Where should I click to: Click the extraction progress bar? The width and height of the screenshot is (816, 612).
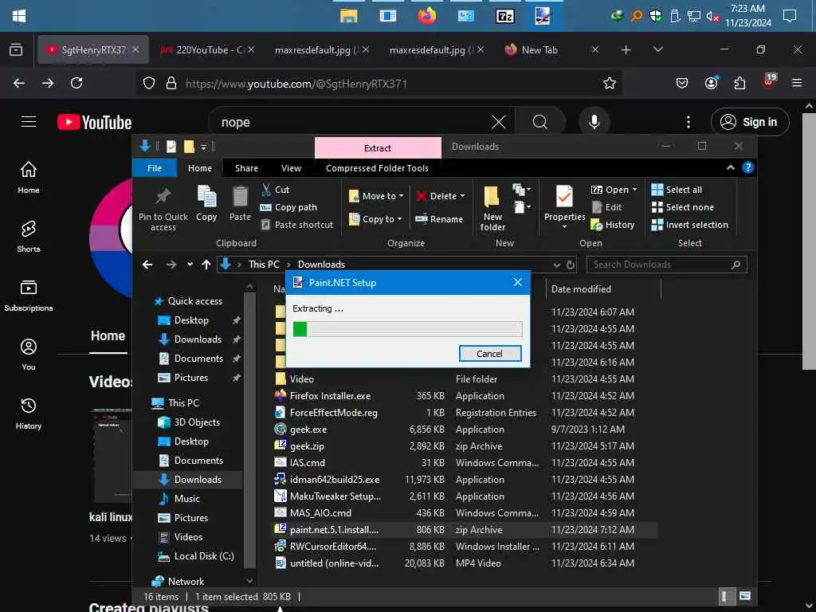407,329
